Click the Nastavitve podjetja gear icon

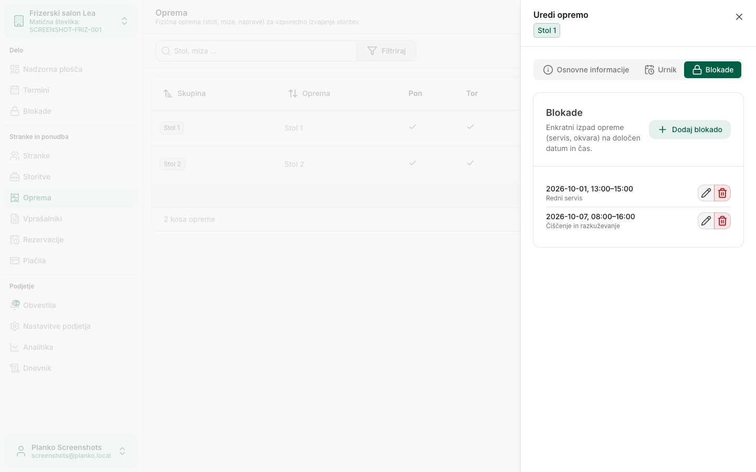pos(15,326)
